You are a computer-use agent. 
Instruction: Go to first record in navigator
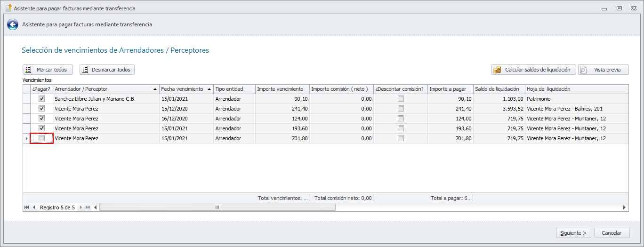[x=27, y=207]
